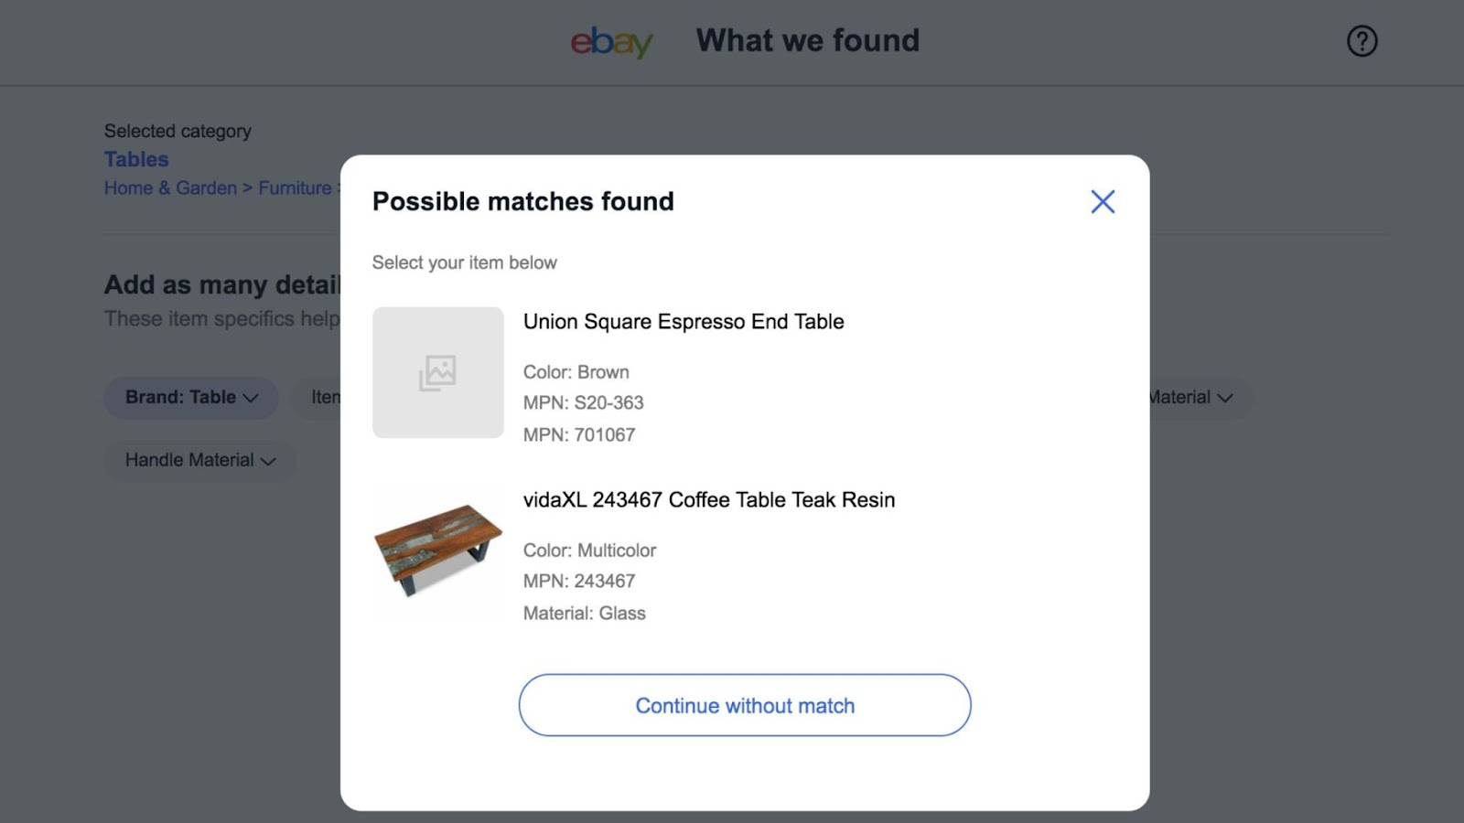Click the chevron beside Handle Material
1464x823 pixels.
tap(268, 461)
